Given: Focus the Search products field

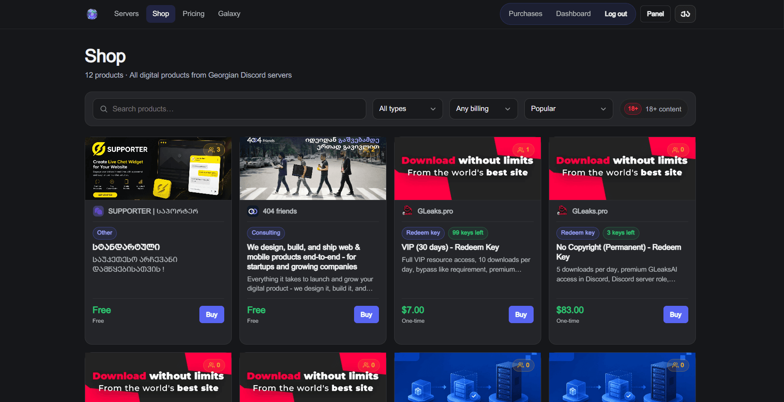Looking at the screenshot, I should [229, 109].
